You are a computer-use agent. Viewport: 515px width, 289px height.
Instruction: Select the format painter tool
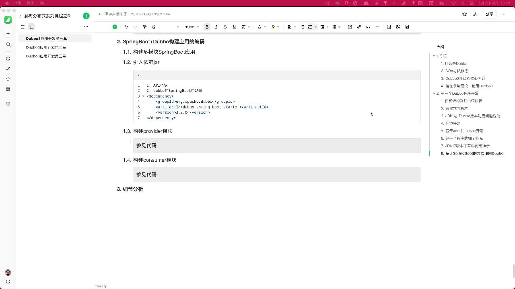point(145,27)
